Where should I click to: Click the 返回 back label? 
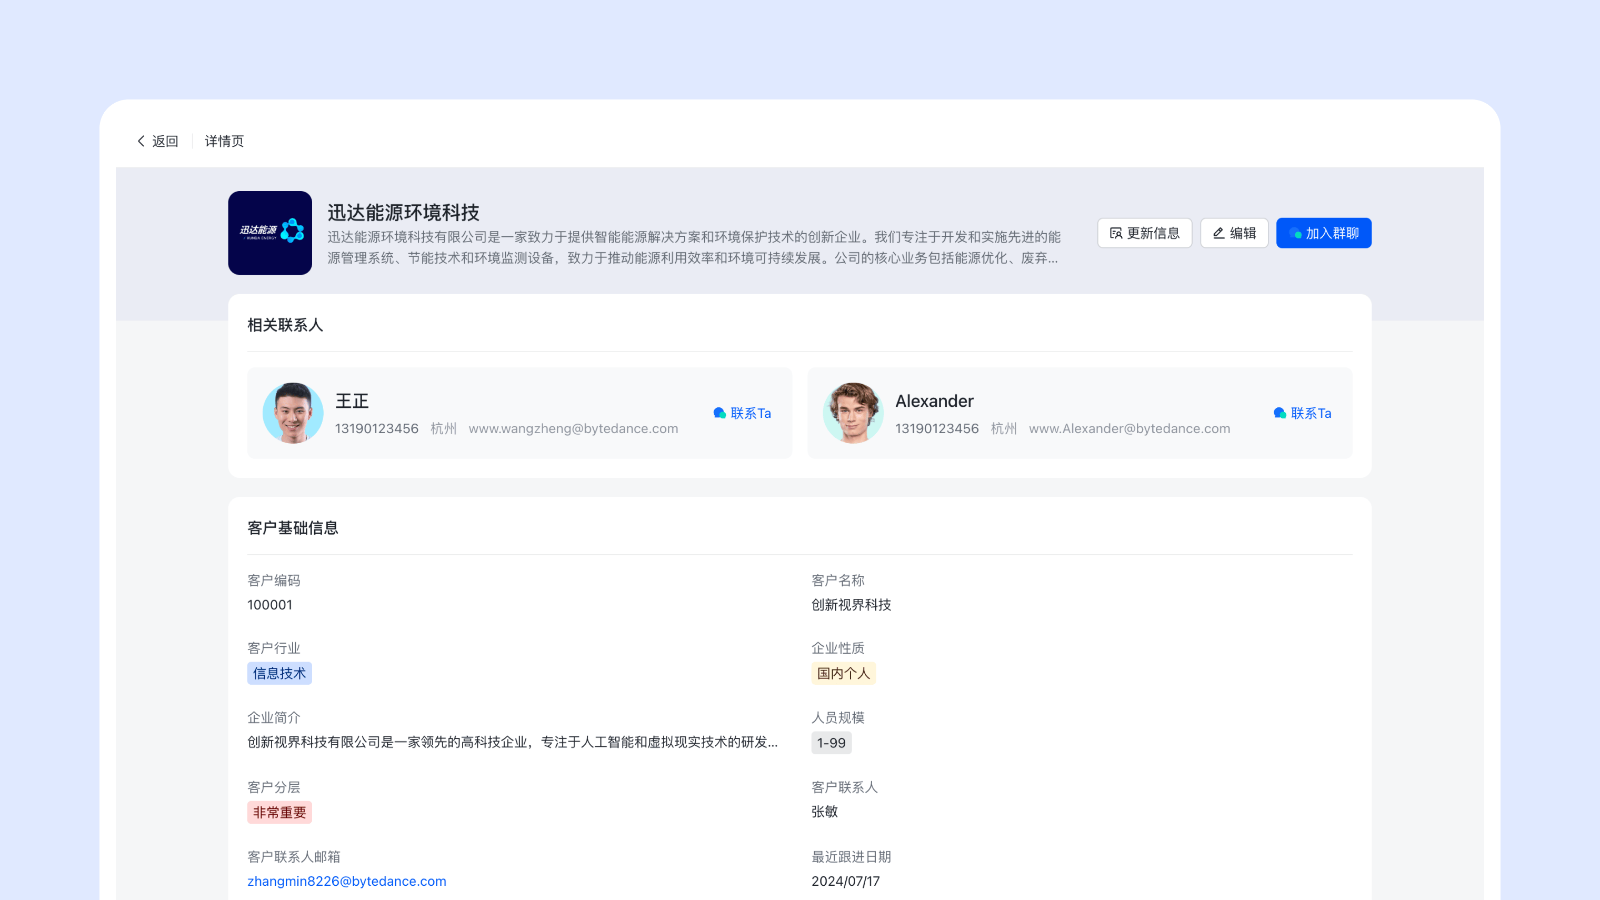tap(165, 141)
